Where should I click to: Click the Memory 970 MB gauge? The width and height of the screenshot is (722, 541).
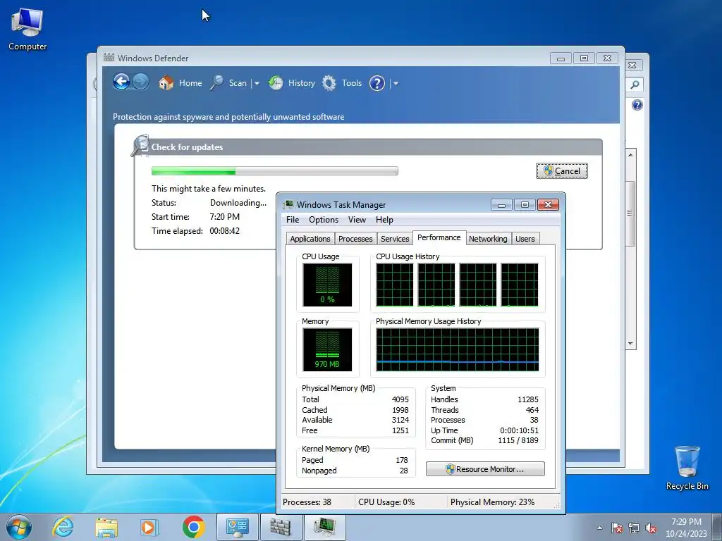point(327,349)
